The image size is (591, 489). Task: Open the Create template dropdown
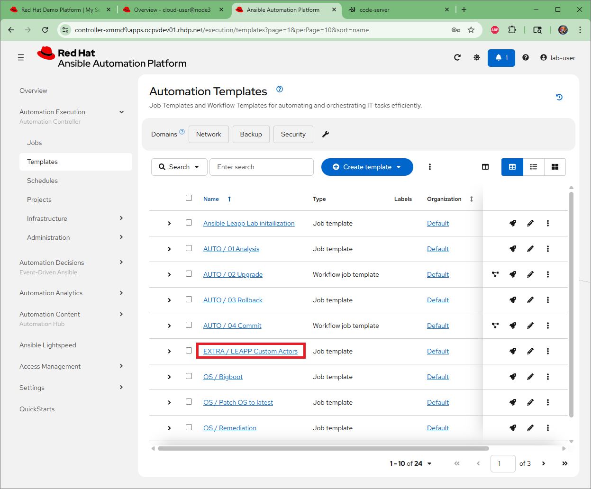(x=367, y=167)
